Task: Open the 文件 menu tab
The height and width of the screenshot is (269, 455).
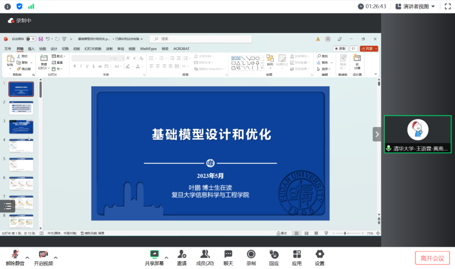Action: click(8, 49)
